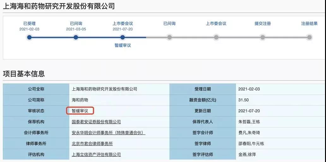Click the 提交注册 stage label
This screenshot has width=326, height=162.
point(263,24)
